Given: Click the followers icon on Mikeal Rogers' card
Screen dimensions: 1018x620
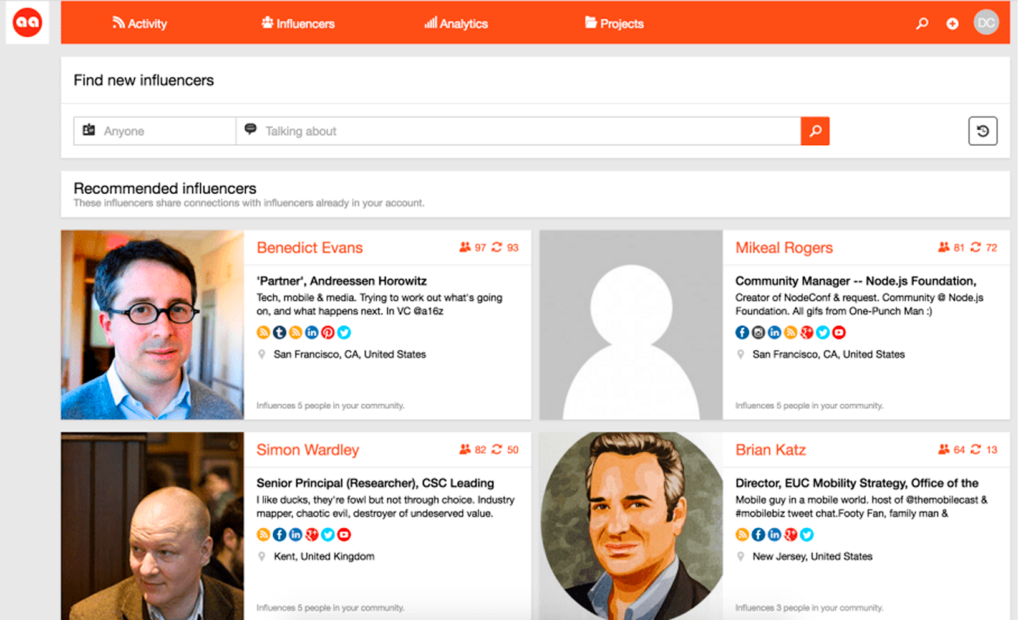Looking at the screenshot, I should click(x=944, y=247).
